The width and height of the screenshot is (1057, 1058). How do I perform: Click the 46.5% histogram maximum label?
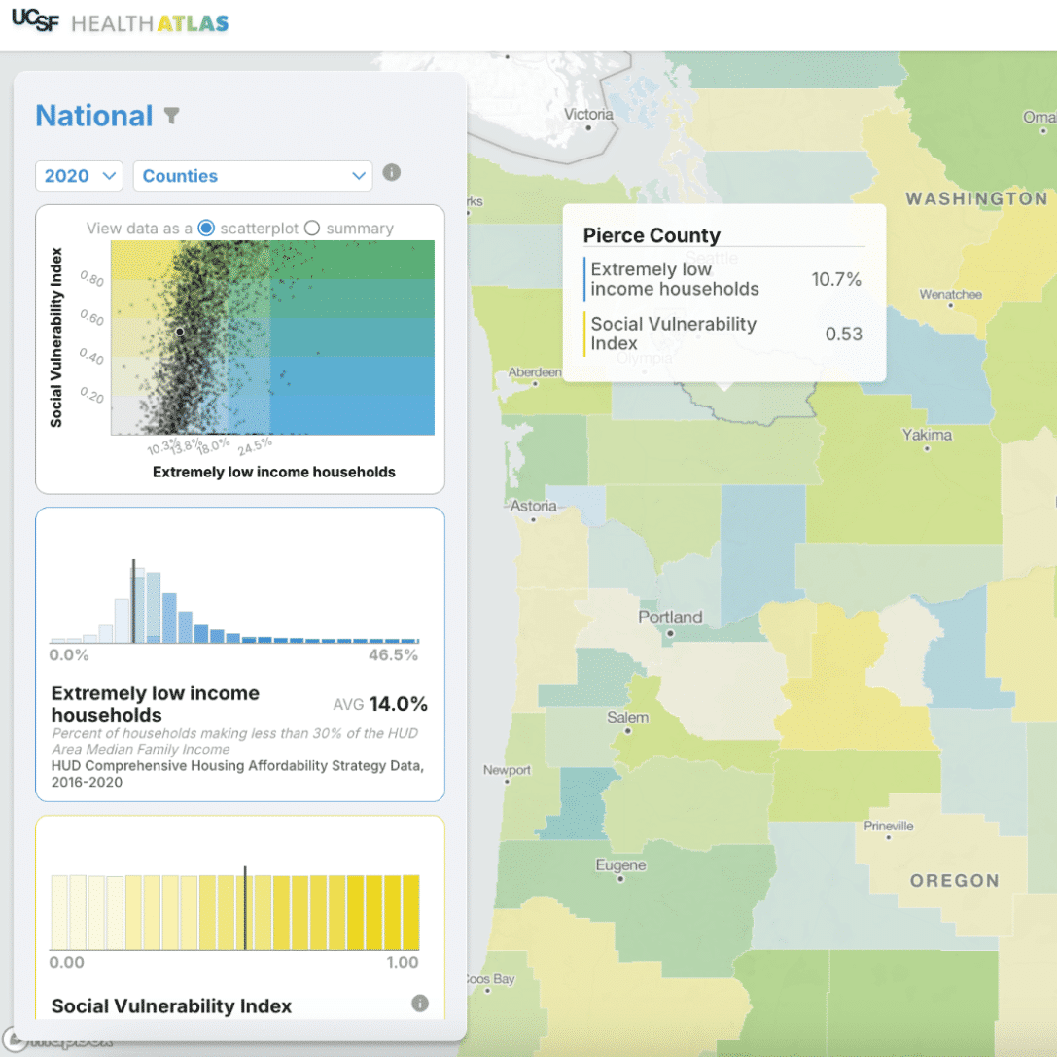point(393,655)
